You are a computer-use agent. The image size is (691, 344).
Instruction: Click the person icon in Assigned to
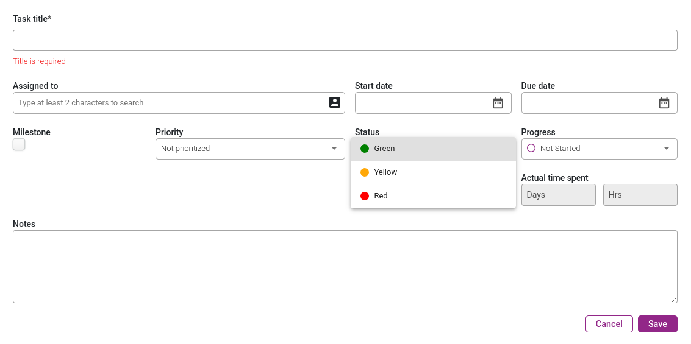click(335, 102)
